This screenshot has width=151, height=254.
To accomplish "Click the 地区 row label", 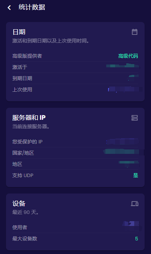I will tap(17, 164).
